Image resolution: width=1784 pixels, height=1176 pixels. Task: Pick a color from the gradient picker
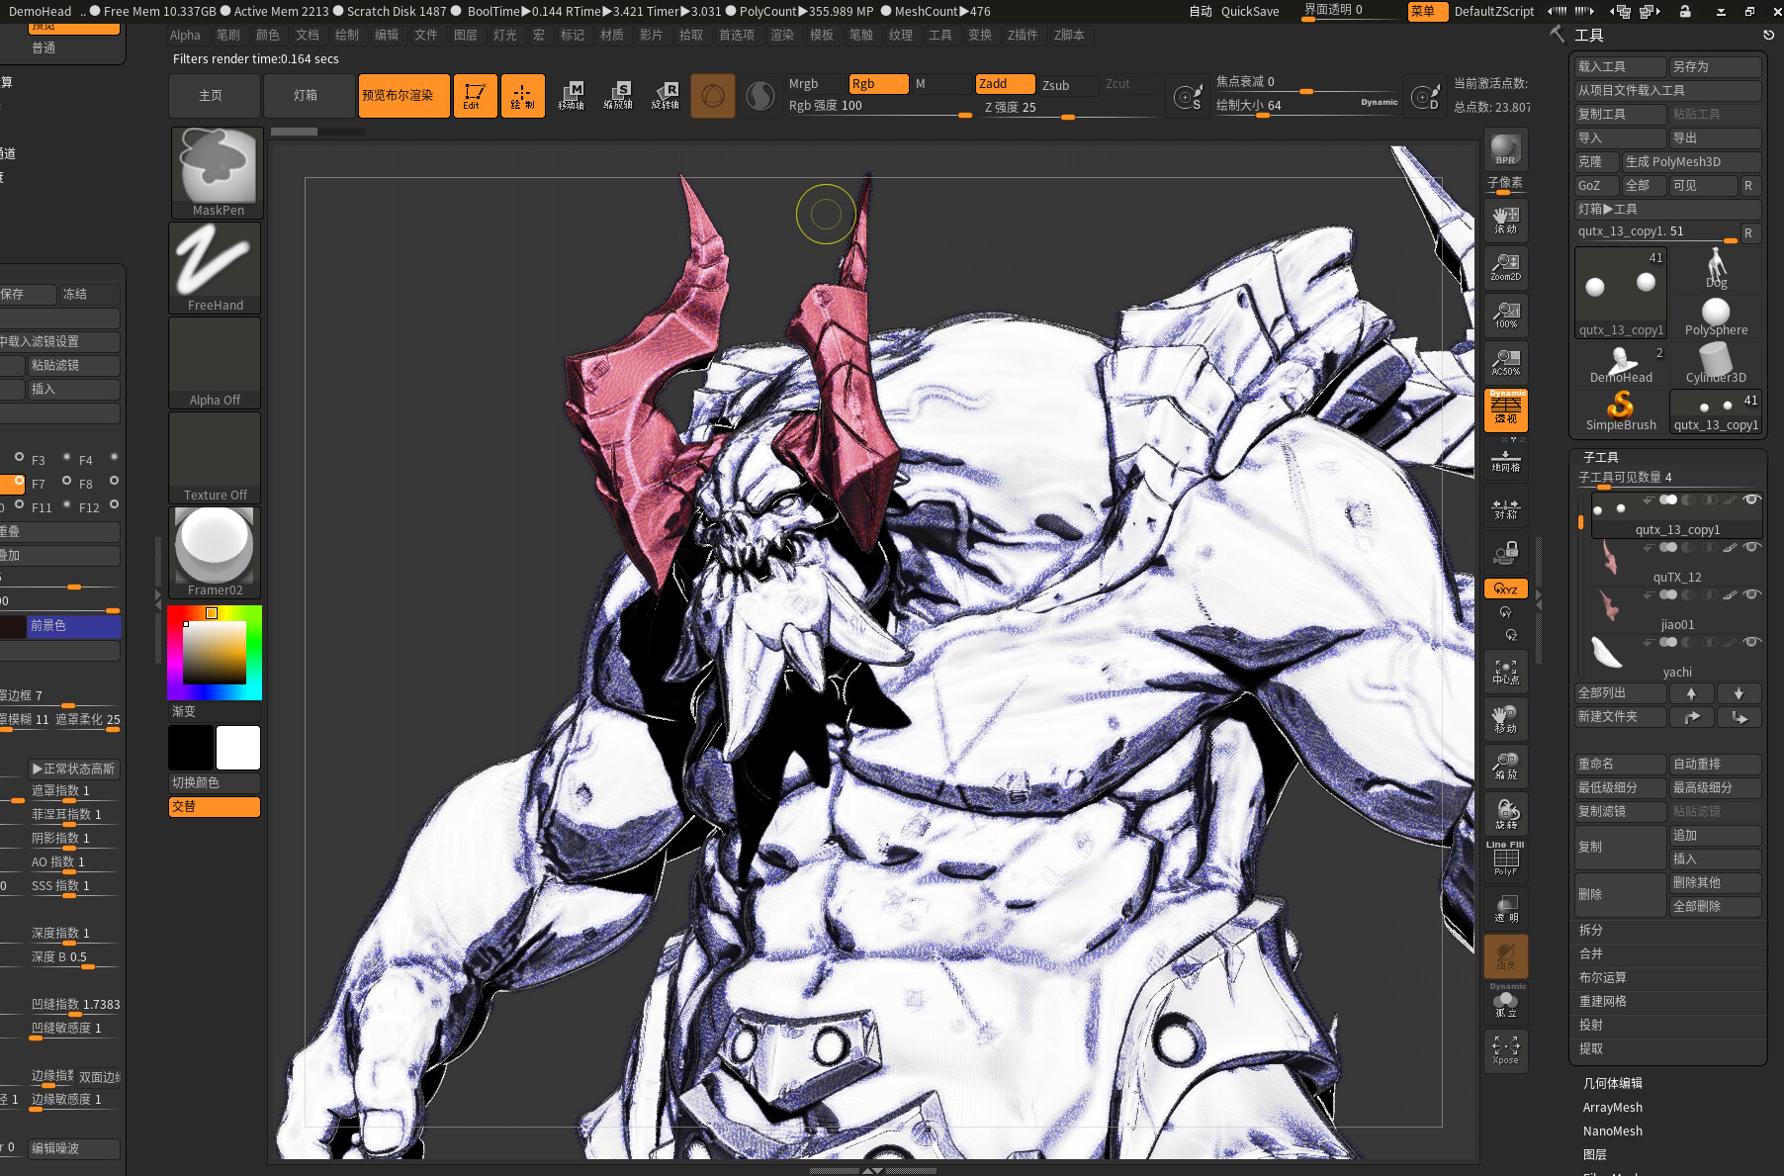(215, 653)
